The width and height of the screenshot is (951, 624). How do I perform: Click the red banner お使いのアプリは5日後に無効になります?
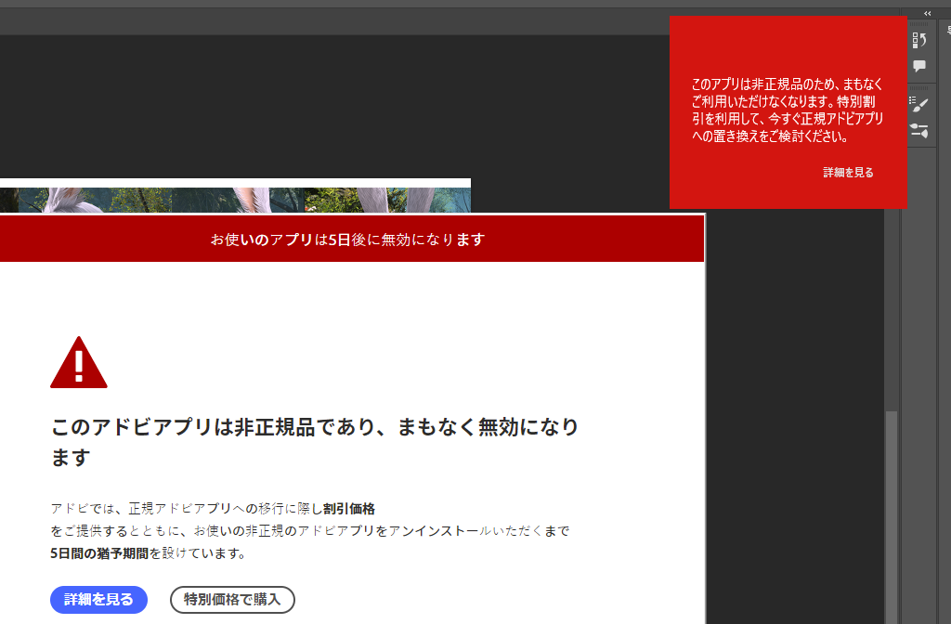click(x=348, y=240)
